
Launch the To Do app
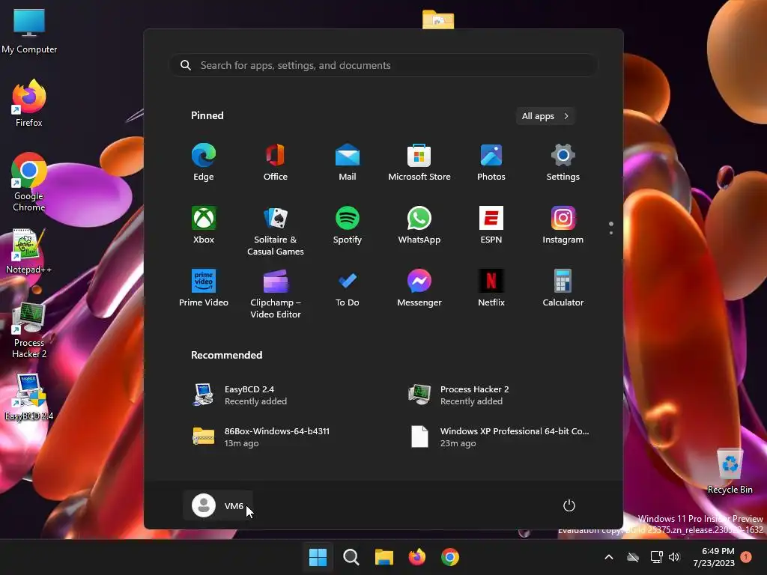coord(348,288)
